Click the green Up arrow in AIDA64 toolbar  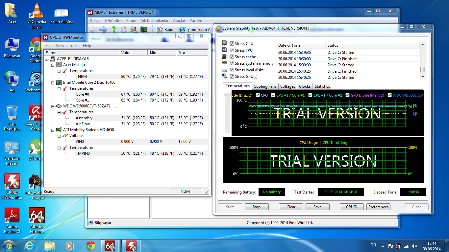click(114, 29)
